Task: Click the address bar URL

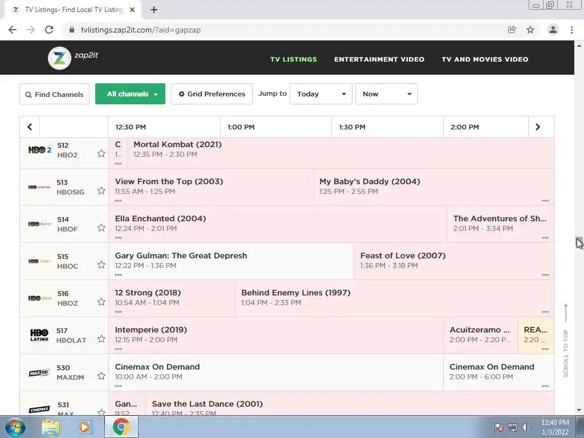Action: point(141,30)
